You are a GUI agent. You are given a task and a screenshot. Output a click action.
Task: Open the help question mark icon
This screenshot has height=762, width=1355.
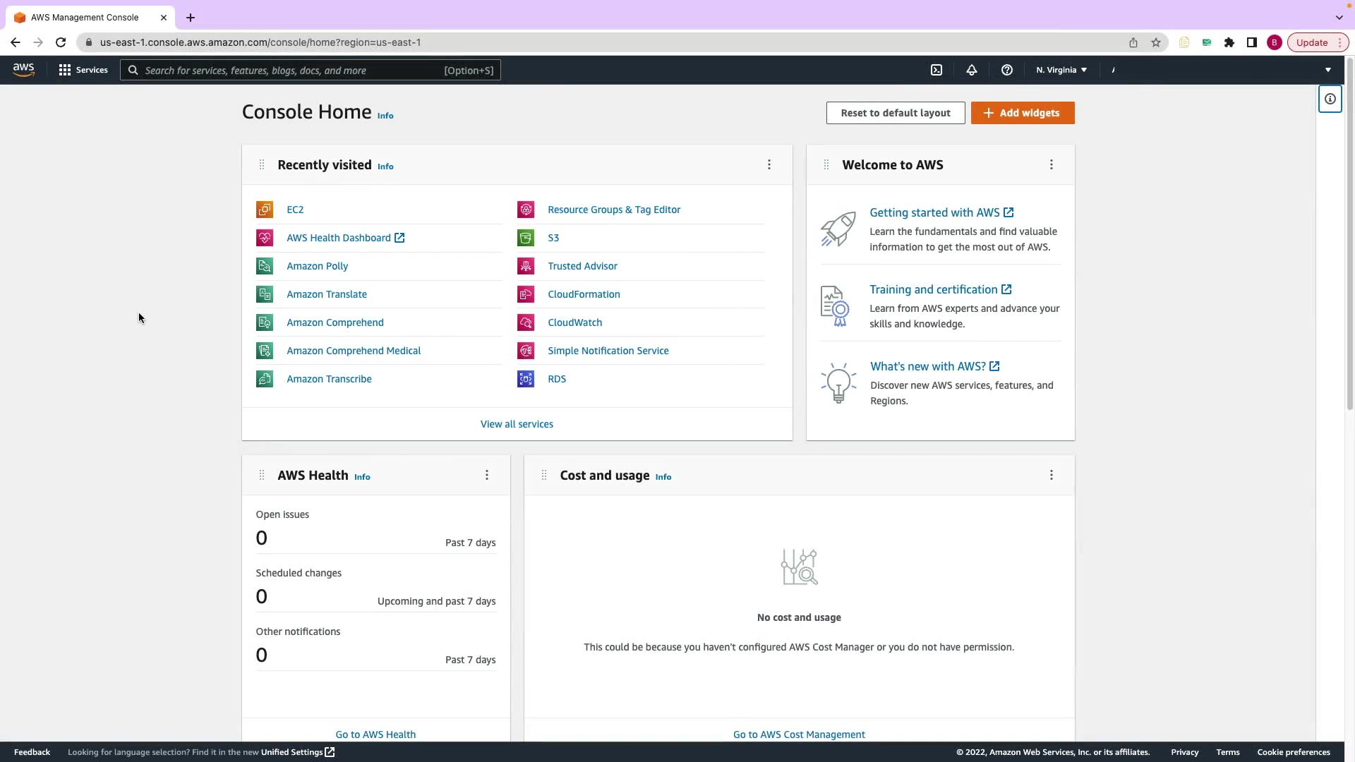coord(1007,70)
